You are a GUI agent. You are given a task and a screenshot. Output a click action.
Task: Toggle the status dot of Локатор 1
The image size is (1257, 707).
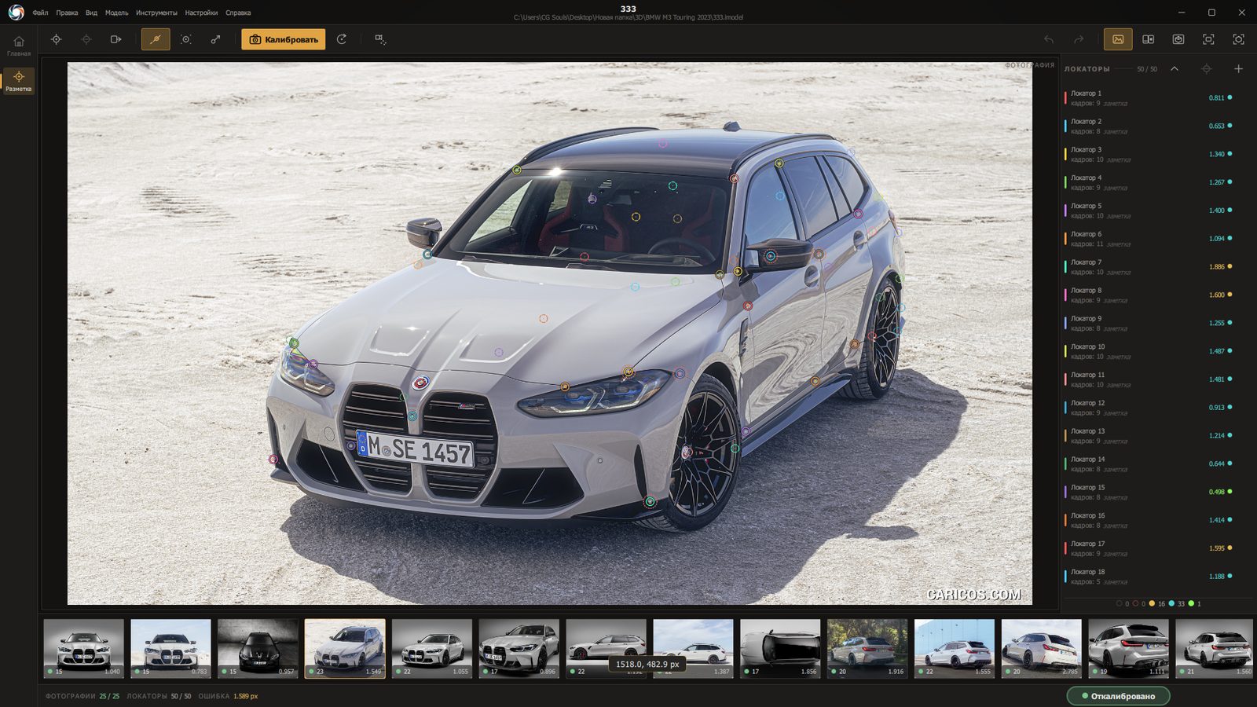pyautogui.click(x=1230, y=97)
